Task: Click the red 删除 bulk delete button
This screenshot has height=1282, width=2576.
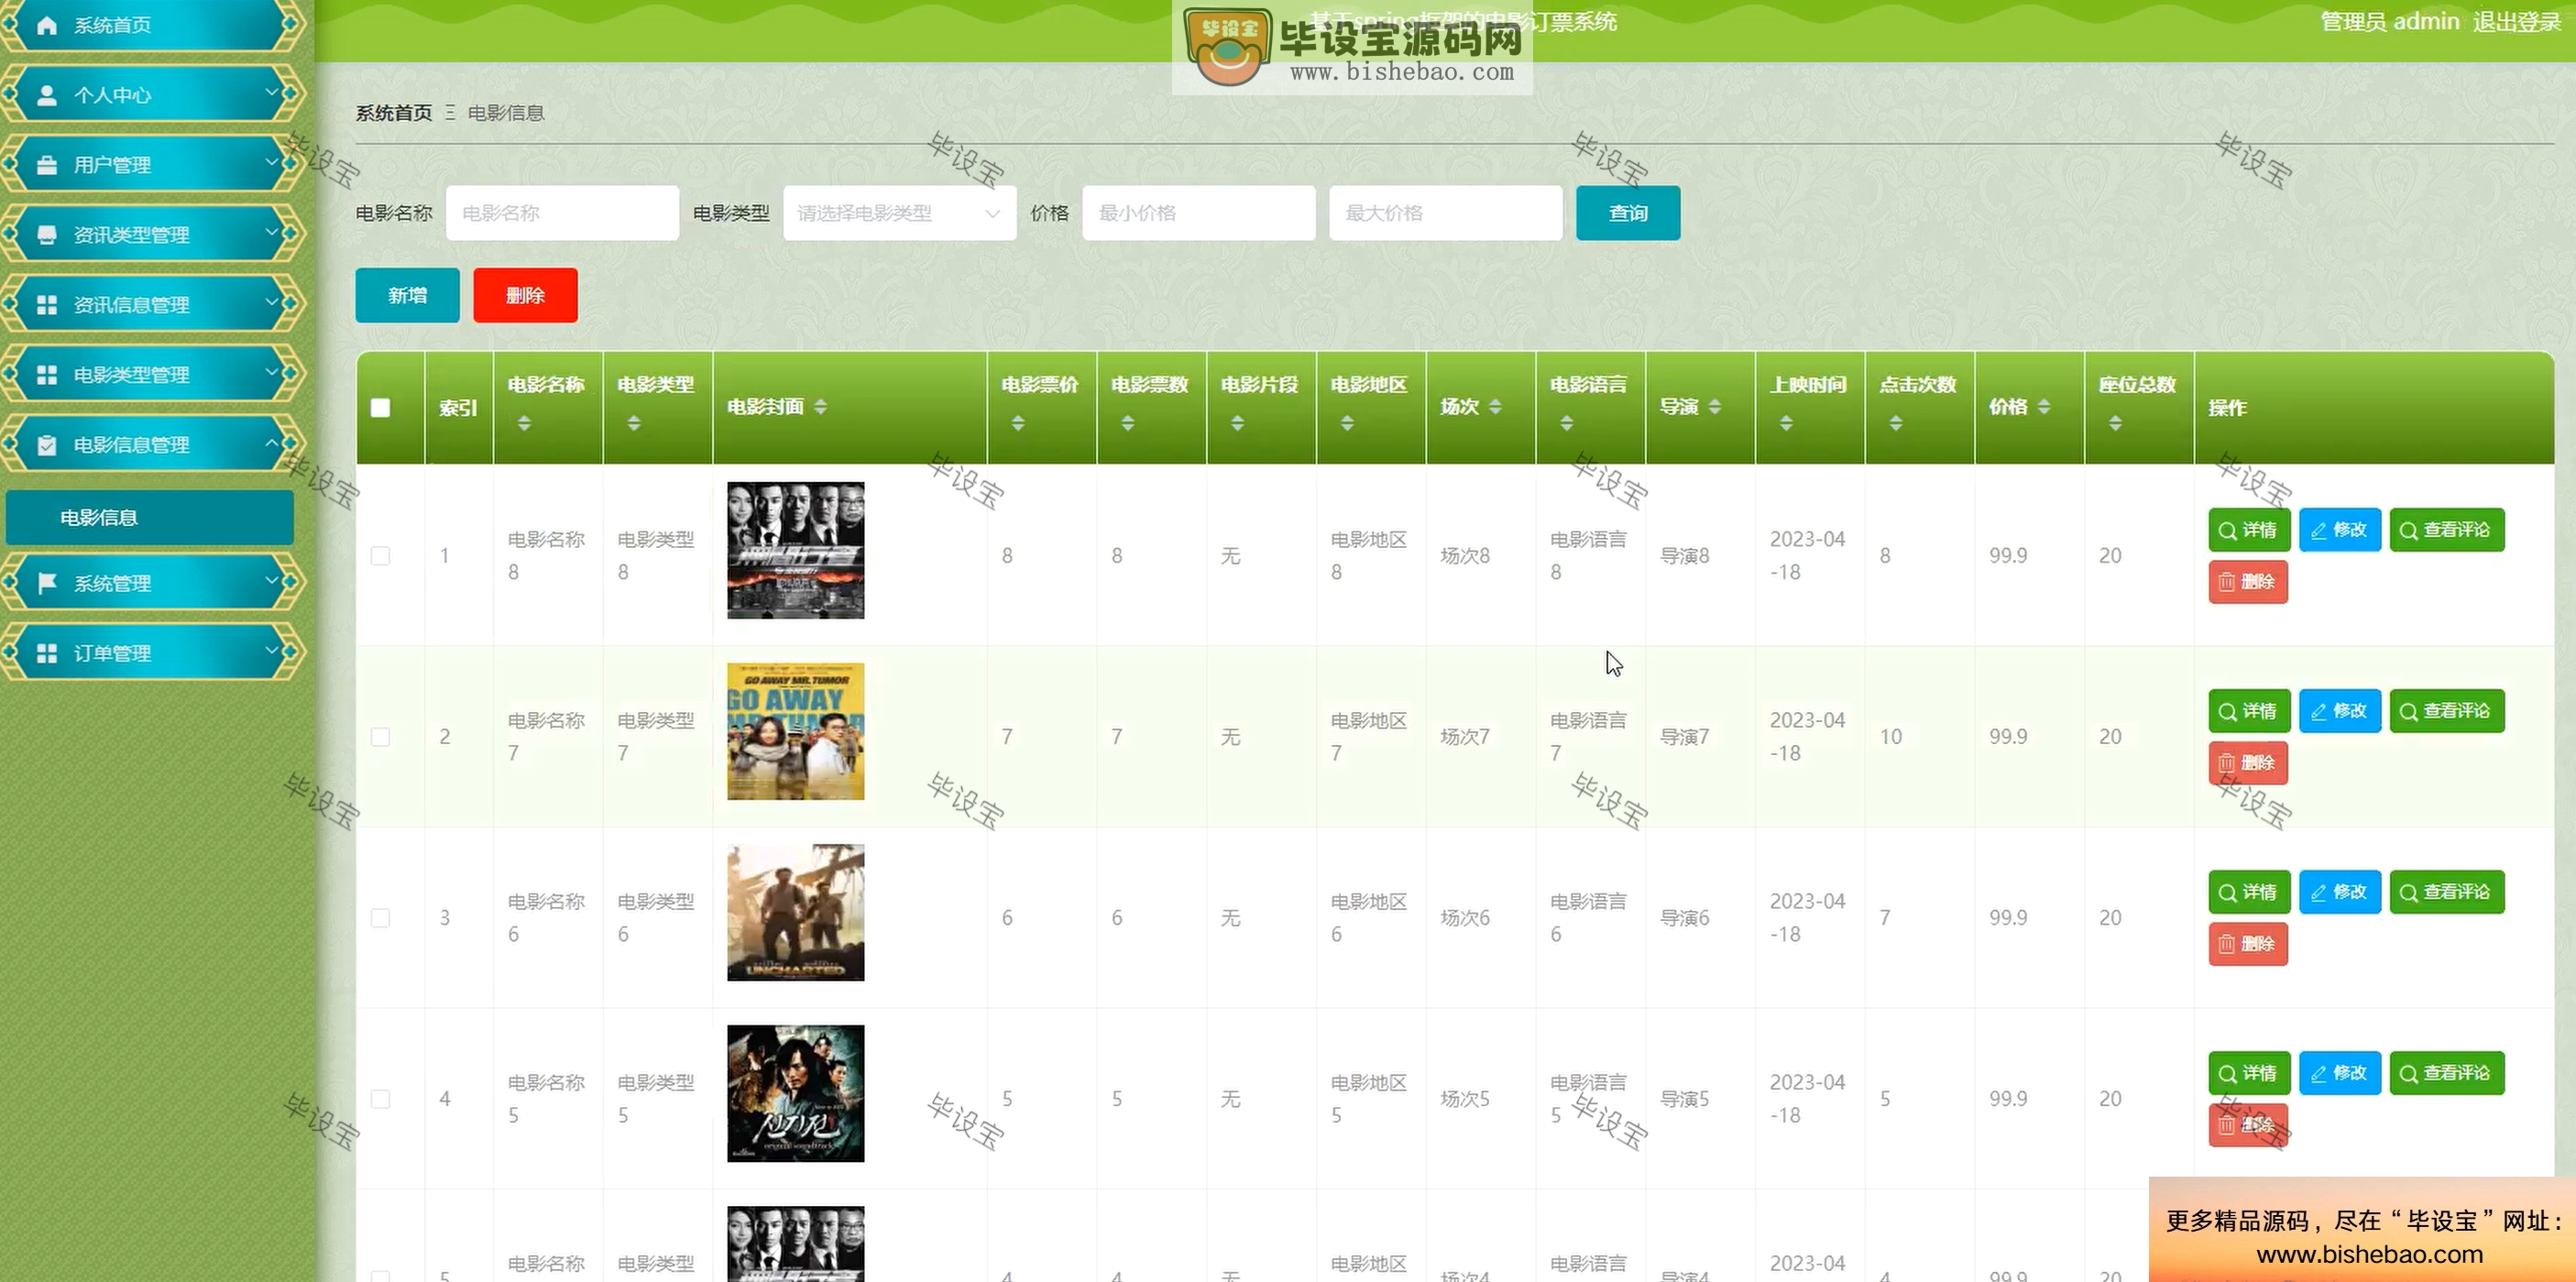Action: coord(525,295)
